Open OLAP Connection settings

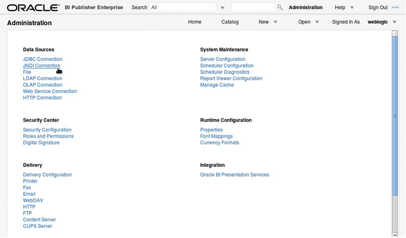(43, 85)
